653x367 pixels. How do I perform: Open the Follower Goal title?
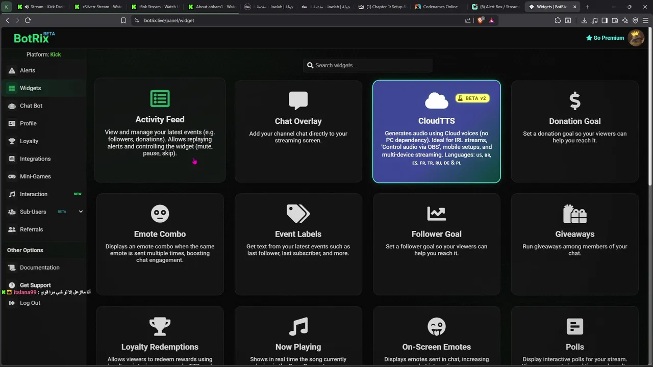[437, 234]
